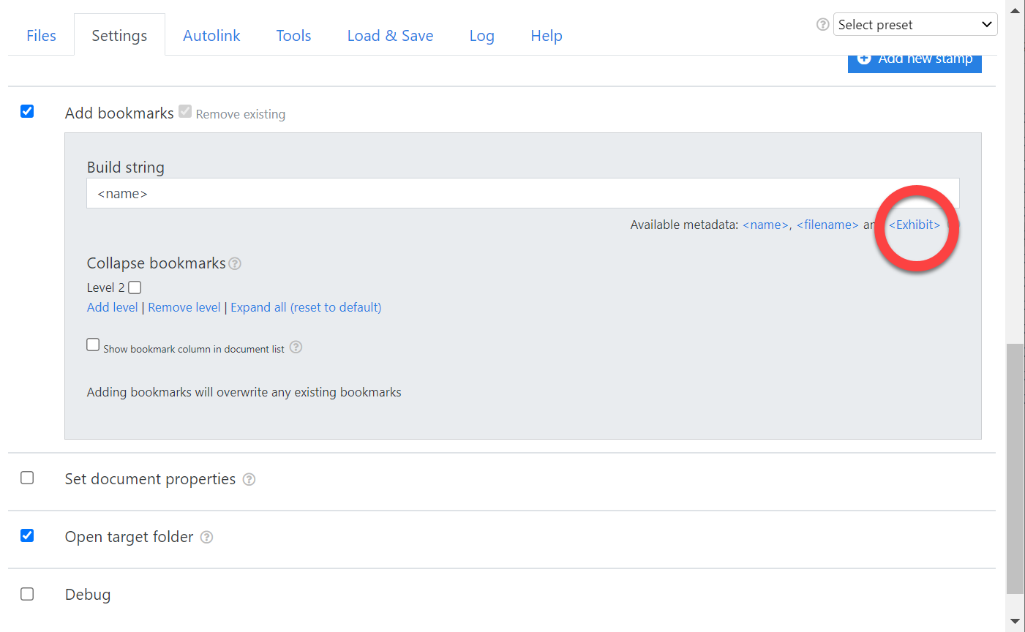Uncheck the Add bookmarks option
Image resolution: width=1025 pixels, height=632 pixels.
click(x=27, y=111)
